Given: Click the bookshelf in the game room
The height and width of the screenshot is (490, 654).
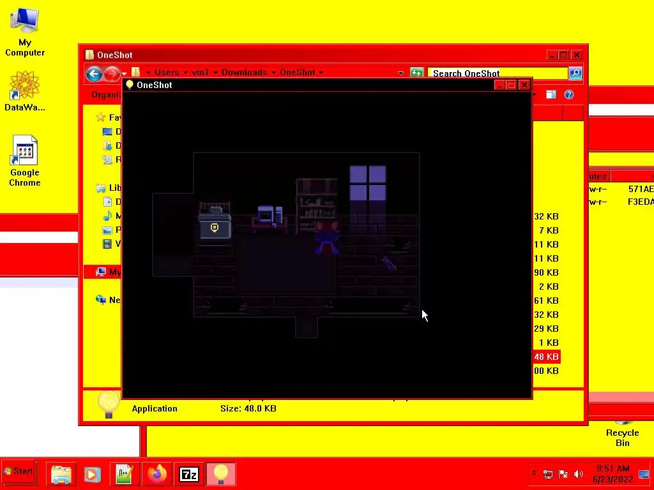Looking at the screenshot, I should point(317,205).
